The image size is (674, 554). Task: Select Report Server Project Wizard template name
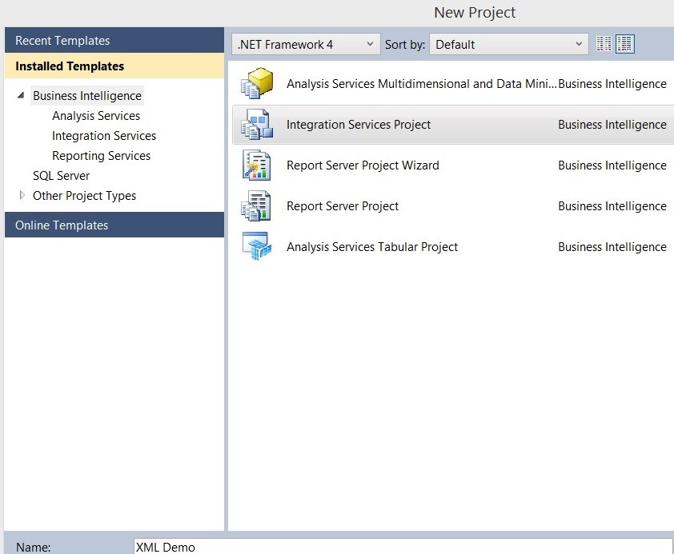coord(363,165)
